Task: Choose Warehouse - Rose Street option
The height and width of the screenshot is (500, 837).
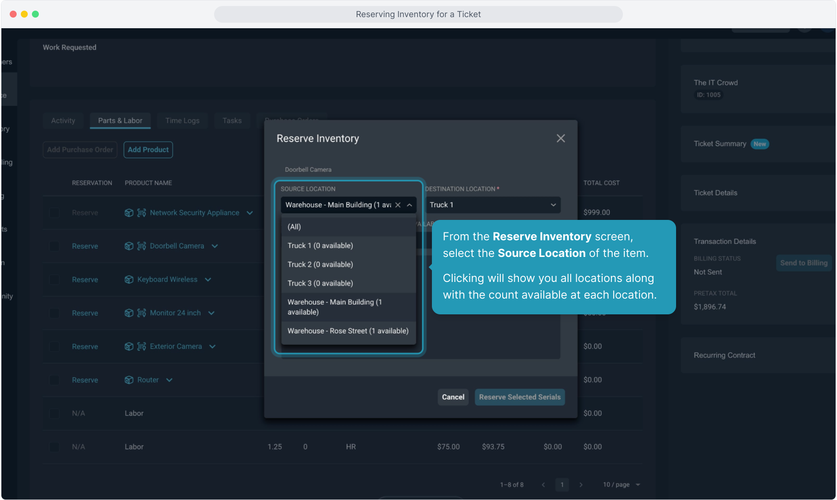Action: coord(348,331)
